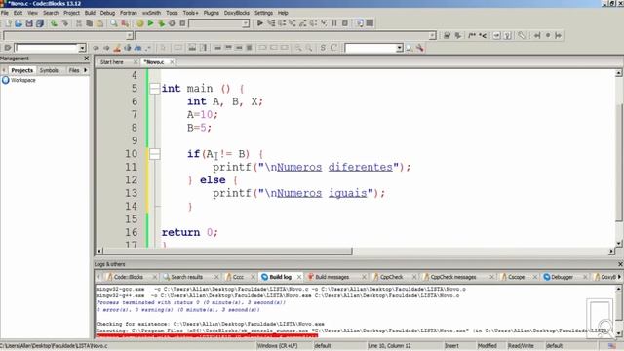The image size is (624, 351).
Task: Open the Settings menu
Action: [264, 13]
